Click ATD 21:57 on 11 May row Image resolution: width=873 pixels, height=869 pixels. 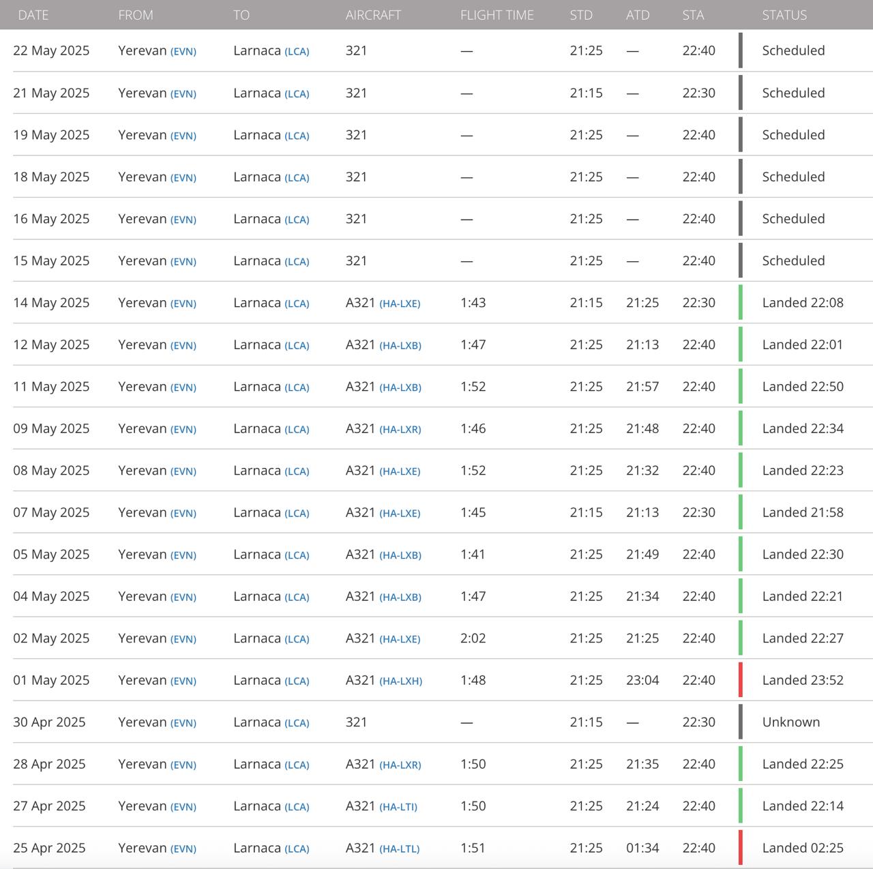[x=642, y=386]
